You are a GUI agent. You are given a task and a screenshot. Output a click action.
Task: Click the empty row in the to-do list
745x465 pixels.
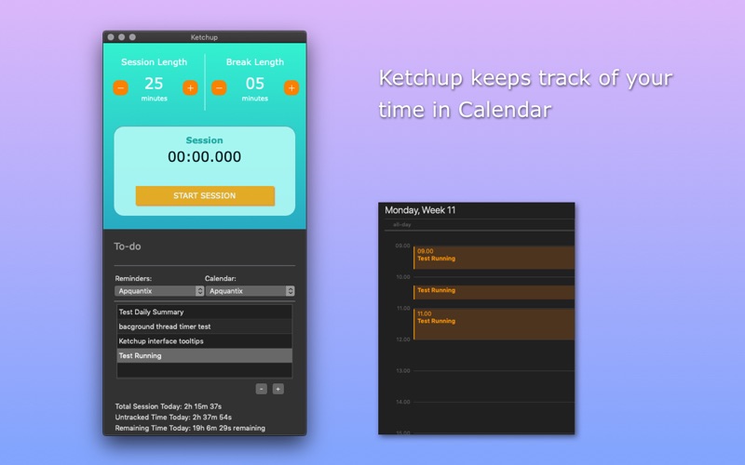(204, 370)
